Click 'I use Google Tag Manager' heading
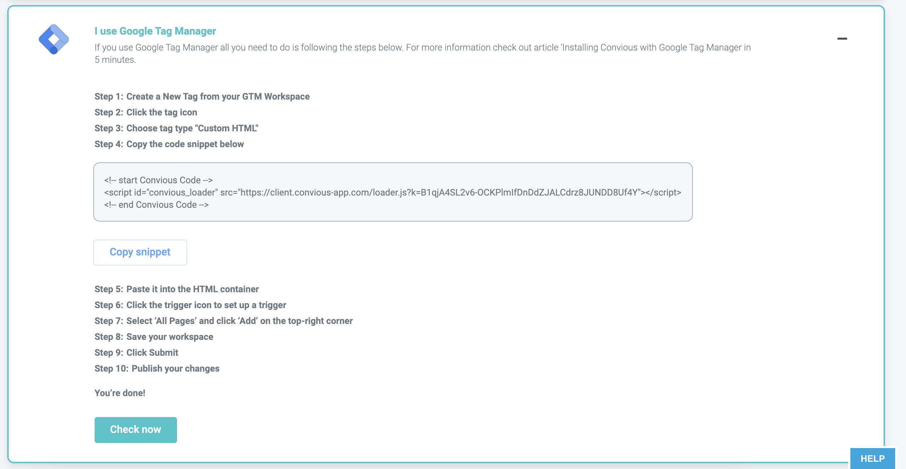The width and height of the screenshot is (906, 469). pos(155,31)
